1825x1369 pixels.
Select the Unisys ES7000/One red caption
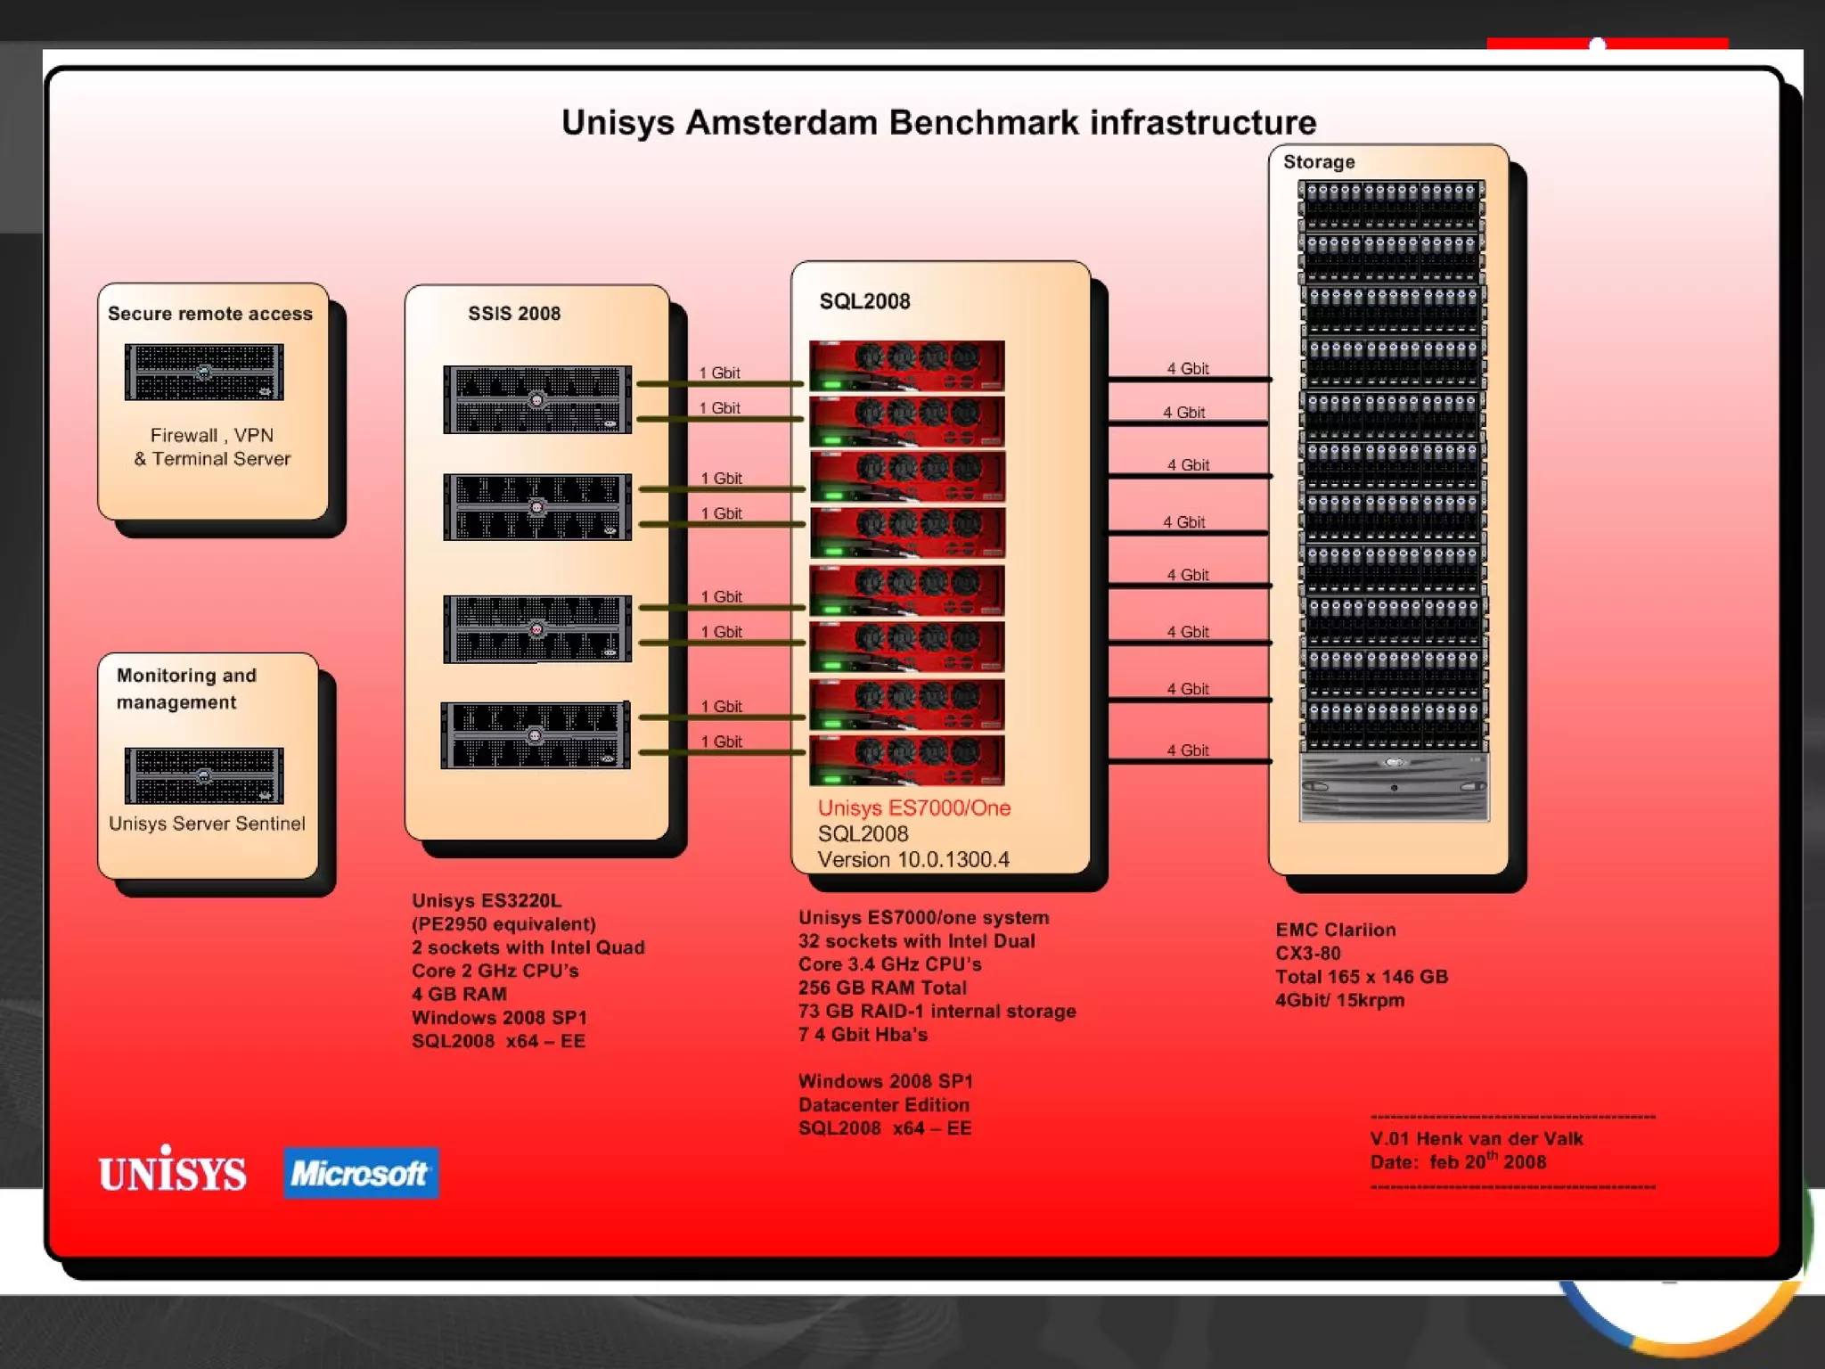pyautogui.click(x=913, y=808)
